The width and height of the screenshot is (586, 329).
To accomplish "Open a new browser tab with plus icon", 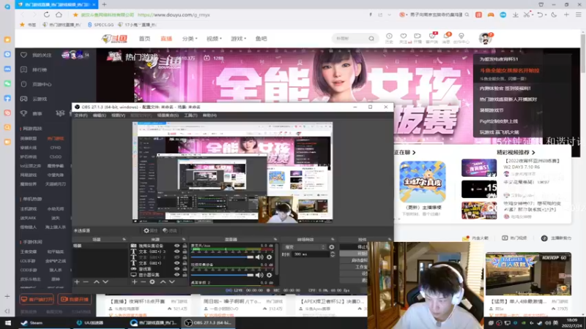I will pyautogui.click(x=104, y=4).
